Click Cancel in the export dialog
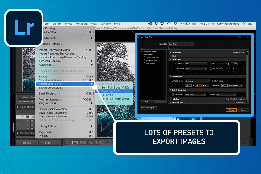The height and width of the screenshot is (174, 261). (x=243, y=110)
